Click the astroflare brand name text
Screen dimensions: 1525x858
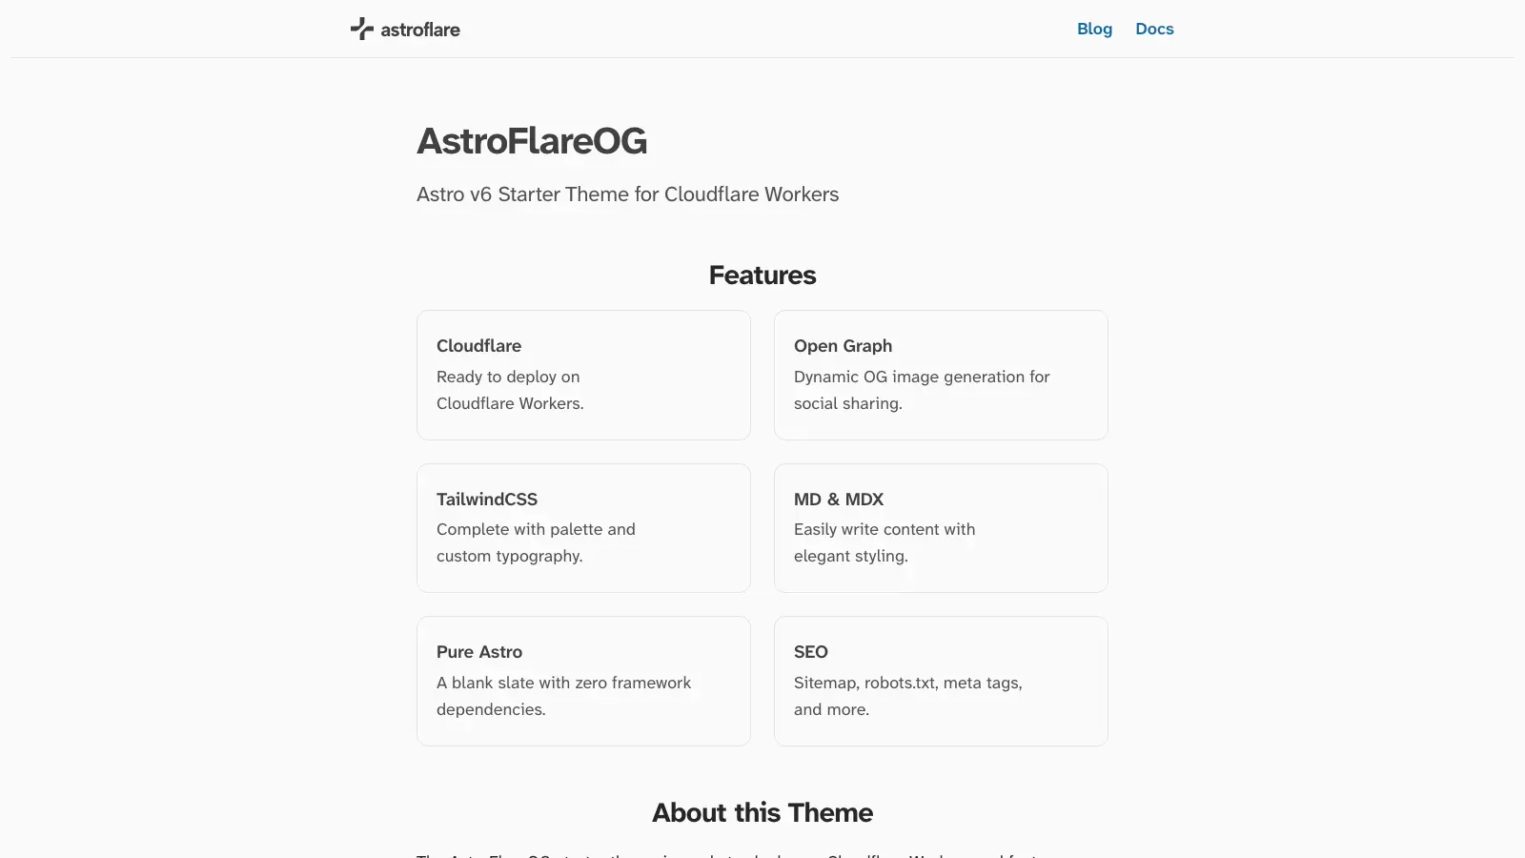click(420, 30)
